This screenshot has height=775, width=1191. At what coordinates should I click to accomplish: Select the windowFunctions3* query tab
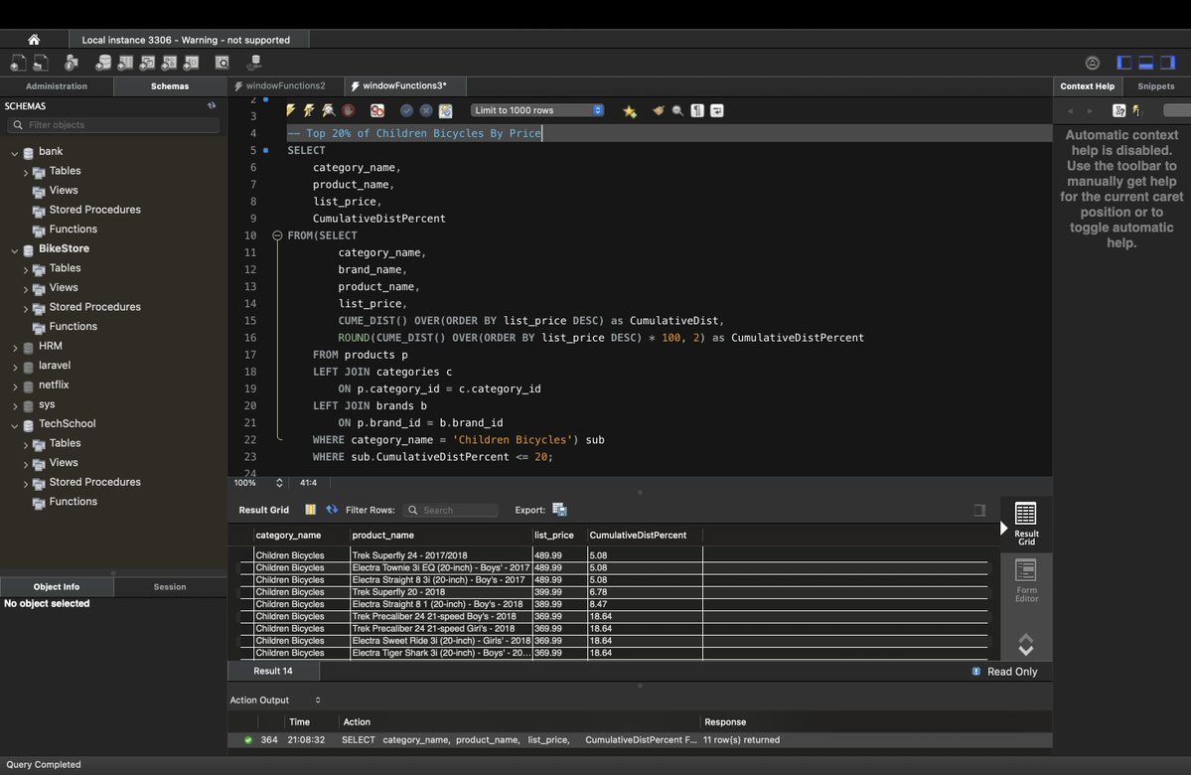click(x=404, y=85)
